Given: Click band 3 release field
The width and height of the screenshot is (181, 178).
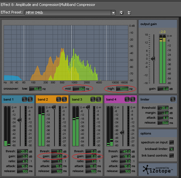Looking at the screenshot, I should (91, 171).
